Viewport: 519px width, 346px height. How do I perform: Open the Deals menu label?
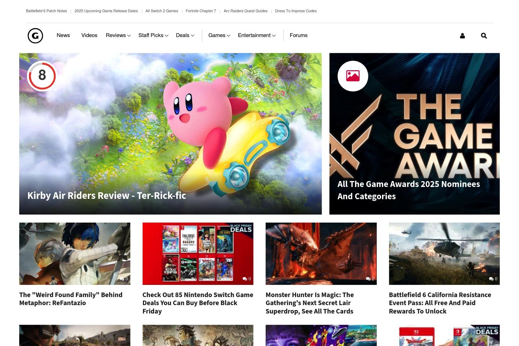[x=182, y=35]
